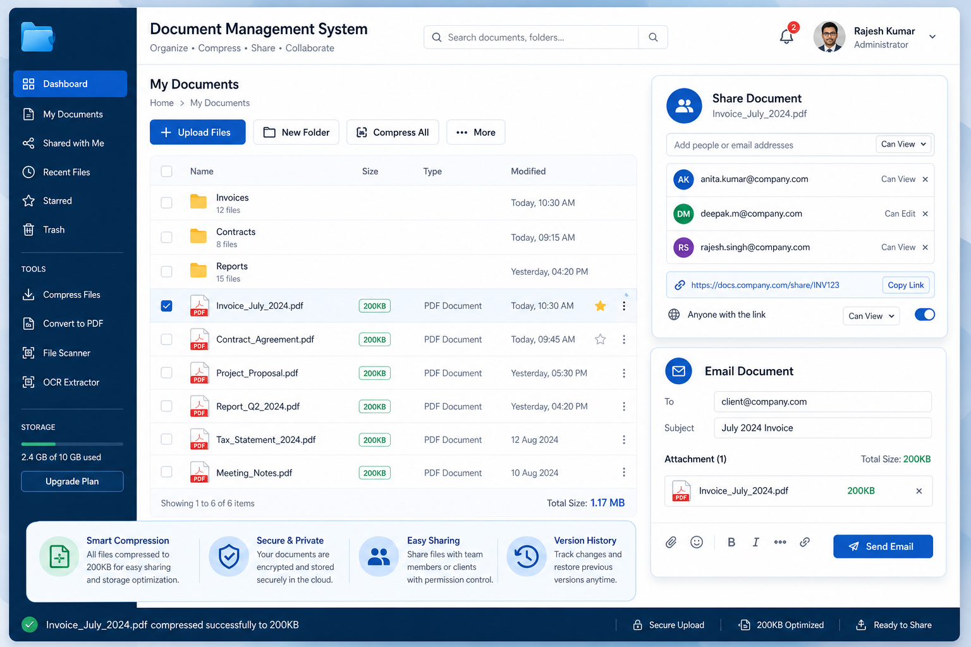
Task: Expand Rajesh Kumar account menu chevron
Action: 932,37
